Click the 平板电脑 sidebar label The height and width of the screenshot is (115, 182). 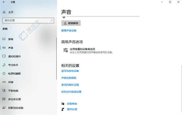pos(13,91)
